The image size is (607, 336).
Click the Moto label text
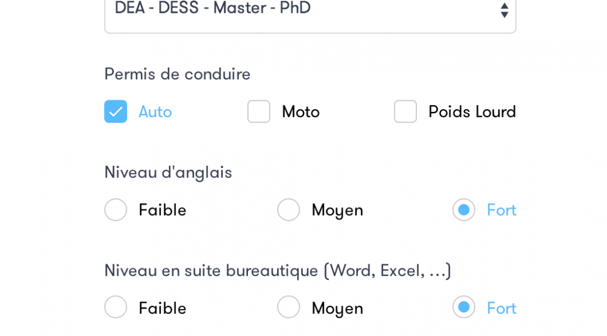coord(301,111)
